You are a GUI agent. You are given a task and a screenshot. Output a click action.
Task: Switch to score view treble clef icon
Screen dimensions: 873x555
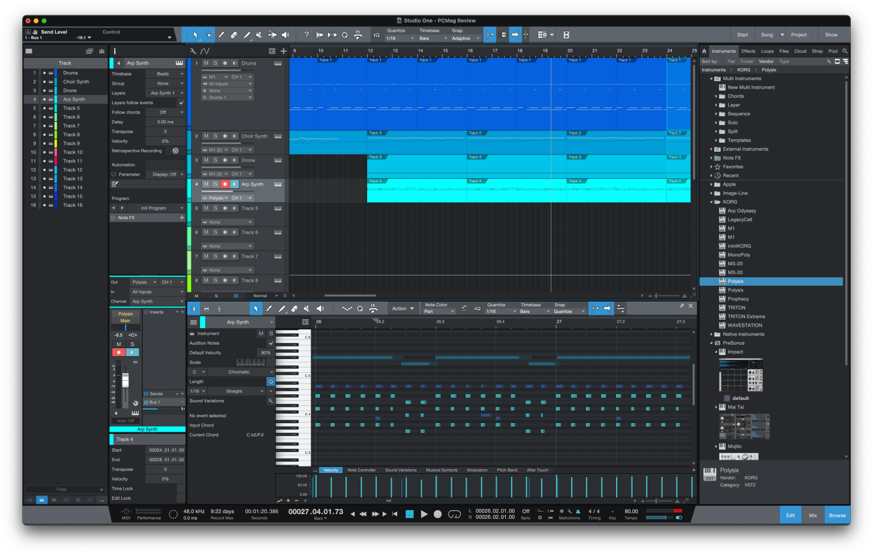point(219,308)
